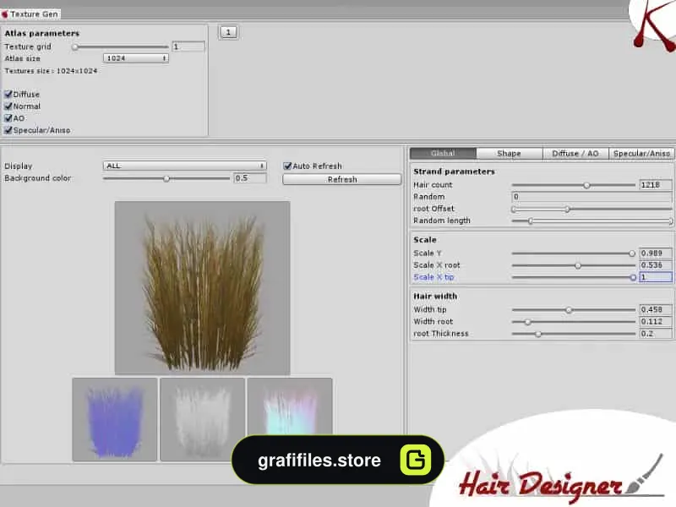676x507 pixels.
Task: Click the Scale X tip slider
Action: 574,278
